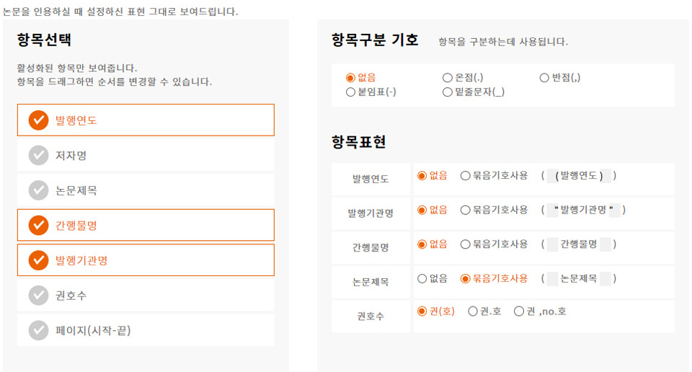The width and height of the screenshot is (692, 372).
Task: Click the 권호수 item row label
Action: pyautogui.click(x=71, y=296)
